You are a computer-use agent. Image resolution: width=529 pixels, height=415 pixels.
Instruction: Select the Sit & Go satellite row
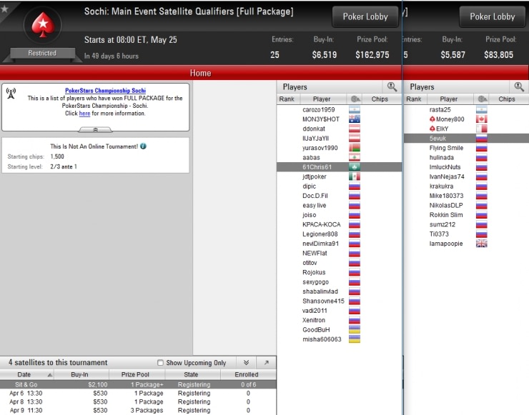[138, 385]
